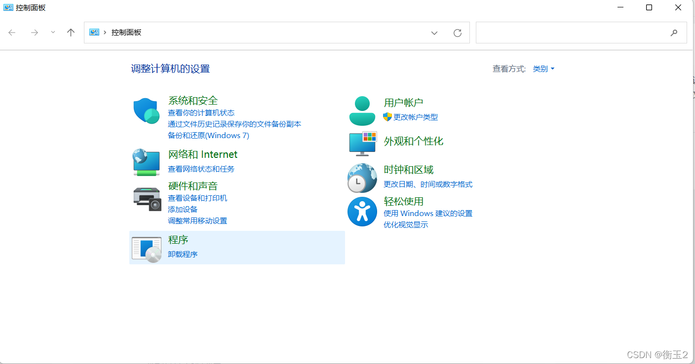Screen dimensions: 695x364
Task: Open 时钟和区域 category heading
Action: point(409,170)
